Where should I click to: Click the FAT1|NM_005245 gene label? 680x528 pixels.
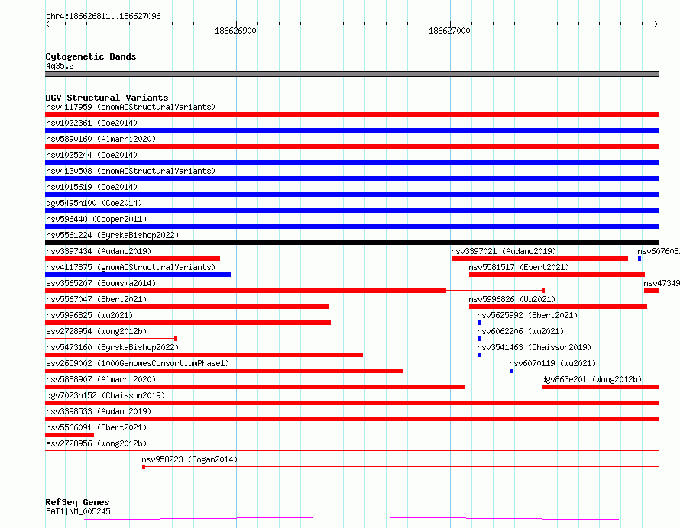78,511
